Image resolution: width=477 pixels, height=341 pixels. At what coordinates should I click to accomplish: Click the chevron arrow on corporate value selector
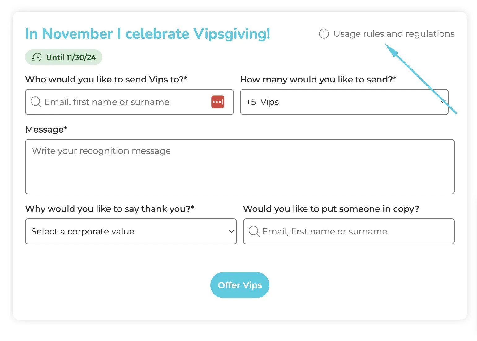tap(231, 231)
